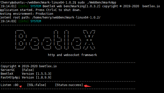Click the 'ServerGC' label
This screenshot has width=164, height=93.
click(x=8, y=70)
